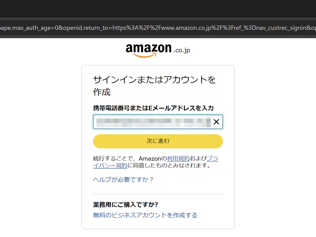Click ヘルプが必要ですか？ help link
Screen dimensions: 316x237
(123, 180)
